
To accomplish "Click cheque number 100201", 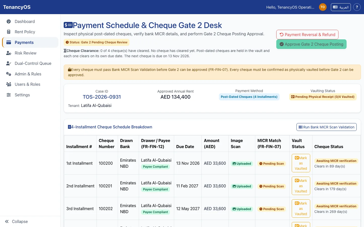I will pyautogui.click(x=105, y=186).
